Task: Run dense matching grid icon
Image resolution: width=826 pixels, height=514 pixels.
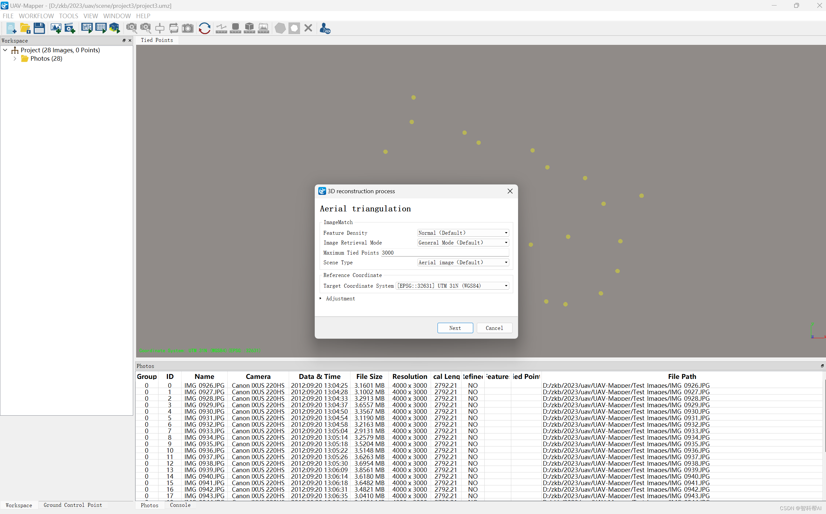Action: pos(101,28)
